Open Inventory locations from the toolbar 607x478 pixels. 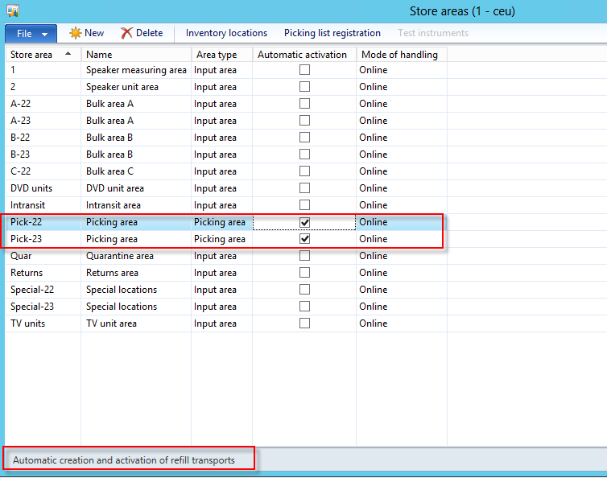(x=226, y=33)
